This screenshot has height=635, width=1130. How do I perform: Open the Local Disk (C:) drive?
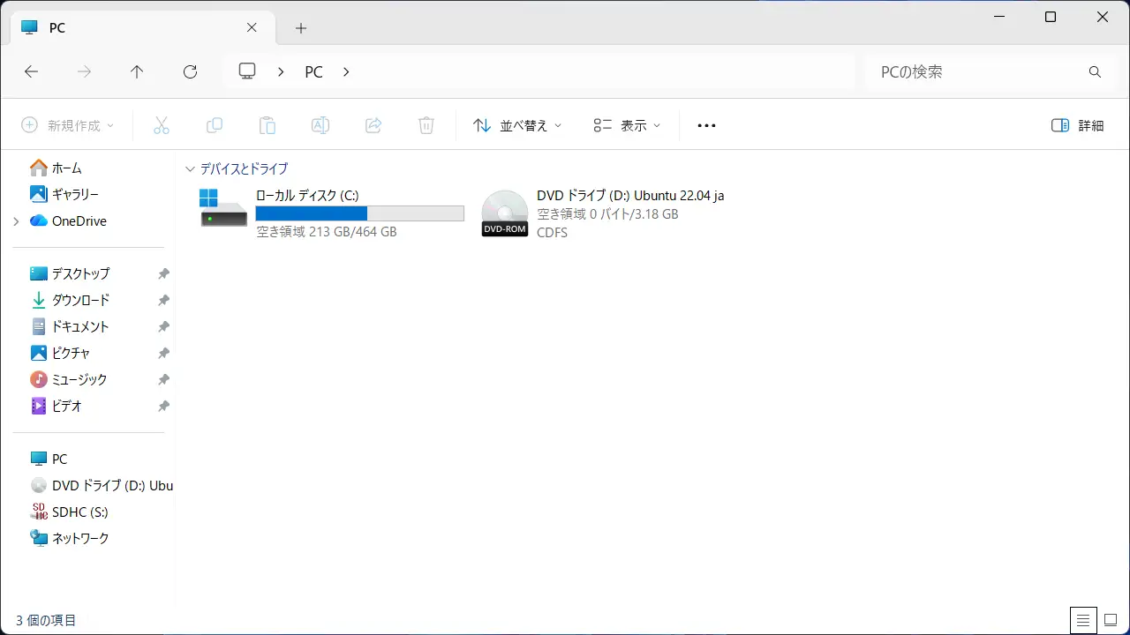coord(224,209)
